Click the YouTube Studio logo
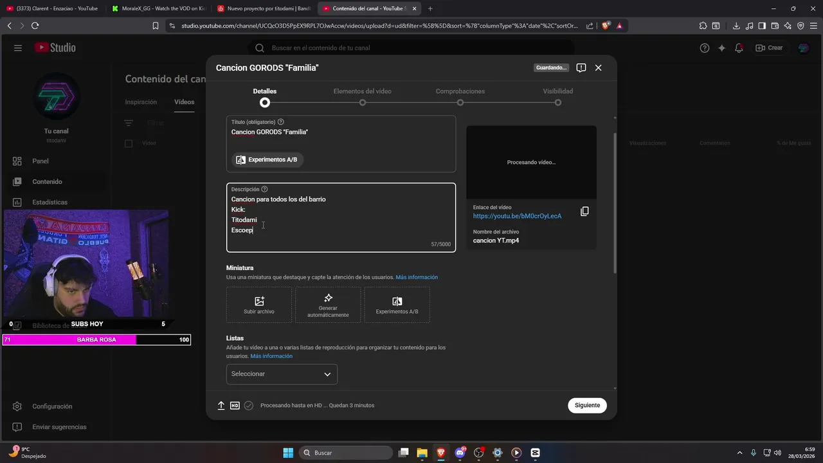Screen dimensions: 823x463 (x=55, y=48)
